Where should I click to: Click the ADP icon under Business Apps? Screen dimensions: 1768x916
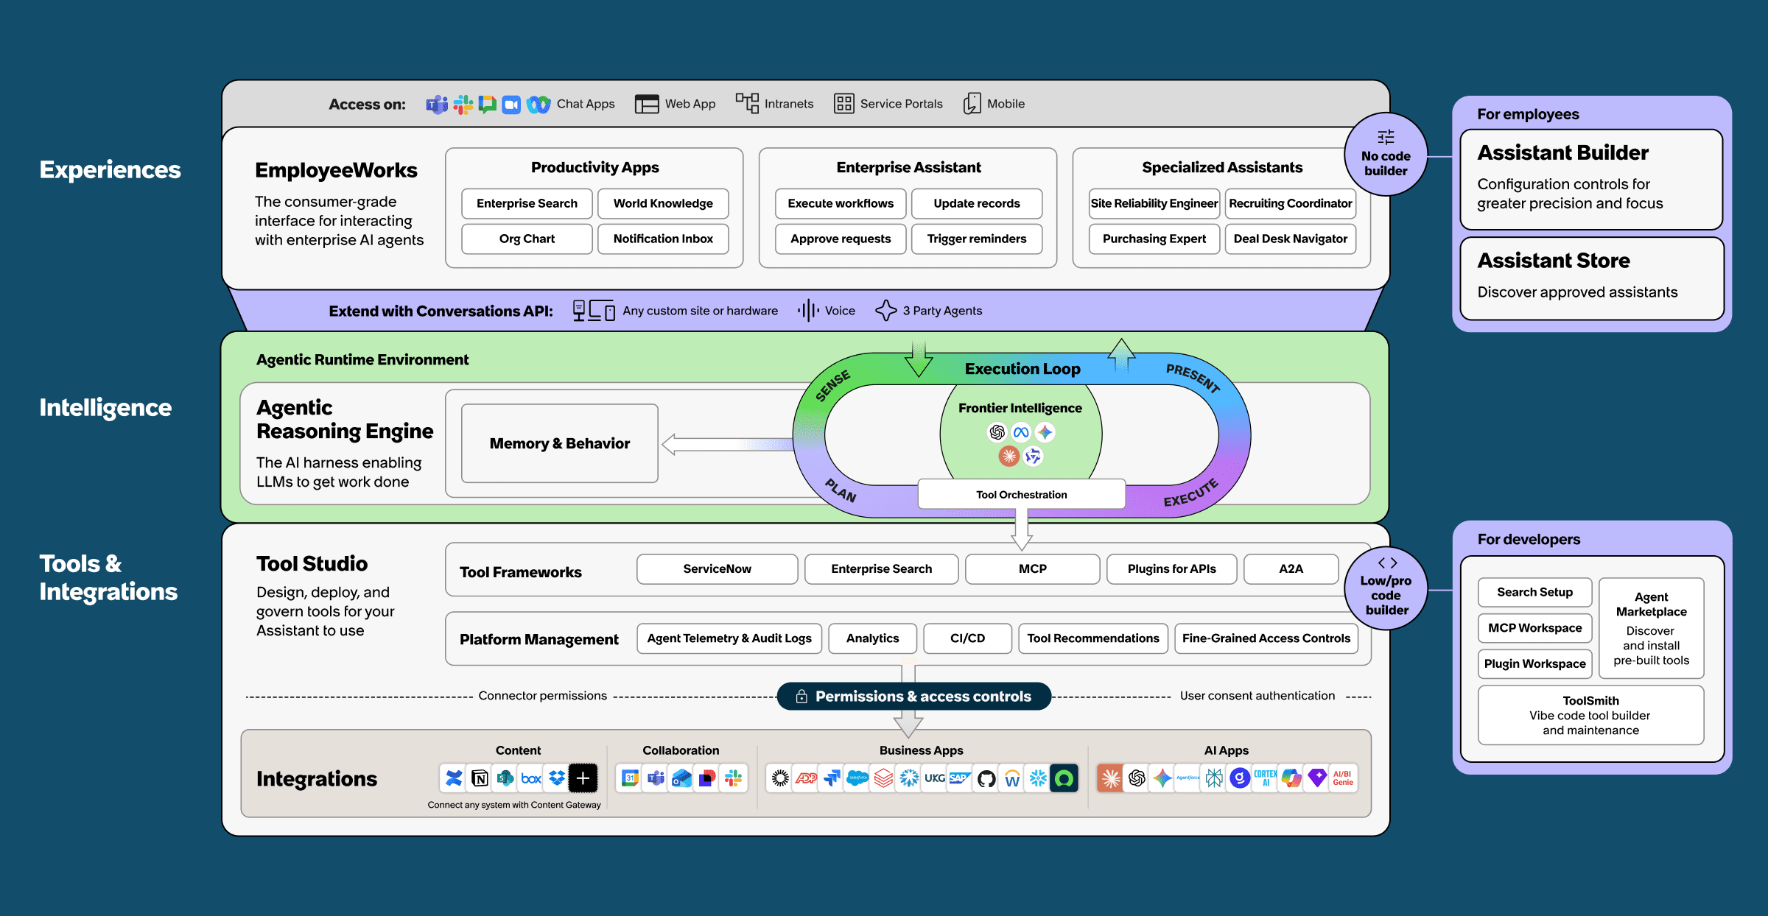[806, 778]
